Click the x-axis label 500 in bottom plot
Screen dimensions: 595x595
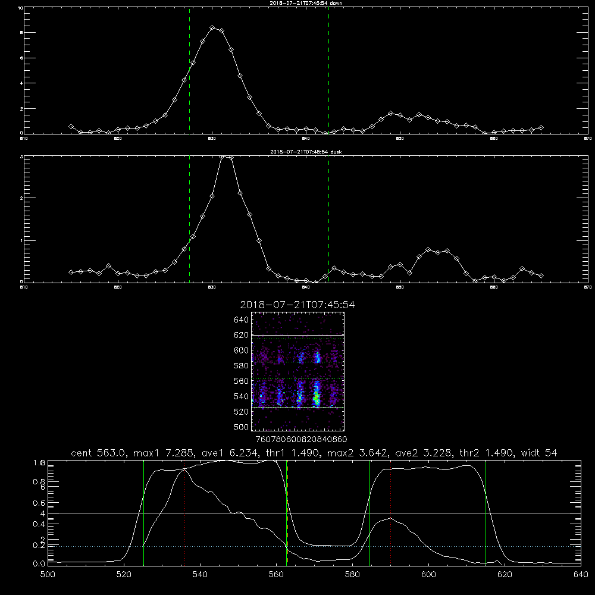(x=48, y=575)
